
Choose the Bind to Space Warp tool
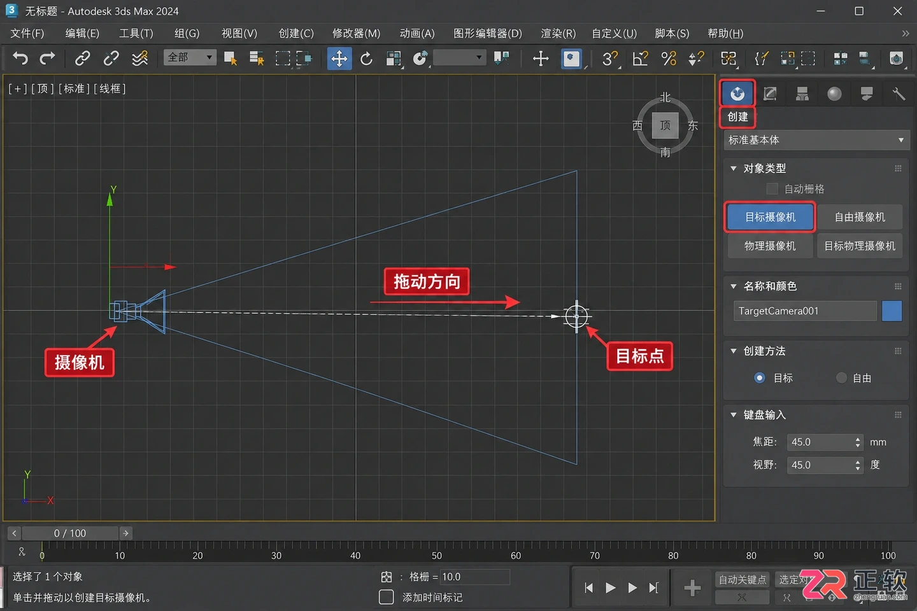[x=139, y=59]
